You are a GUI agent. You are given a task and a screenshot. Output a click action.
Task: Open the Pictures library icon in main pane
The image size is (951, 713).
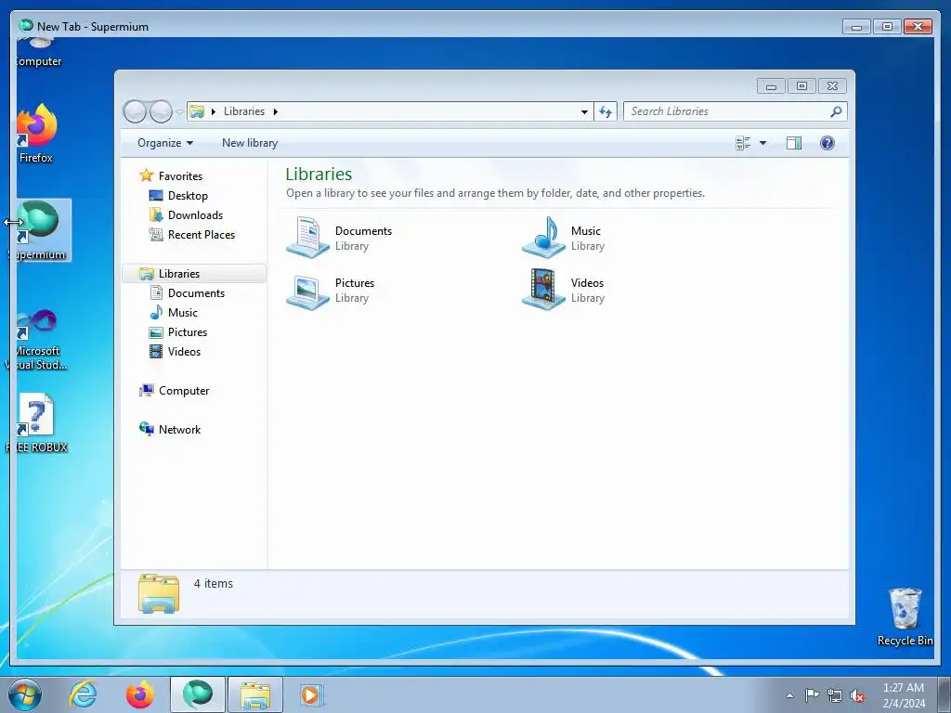pos(308,292)
